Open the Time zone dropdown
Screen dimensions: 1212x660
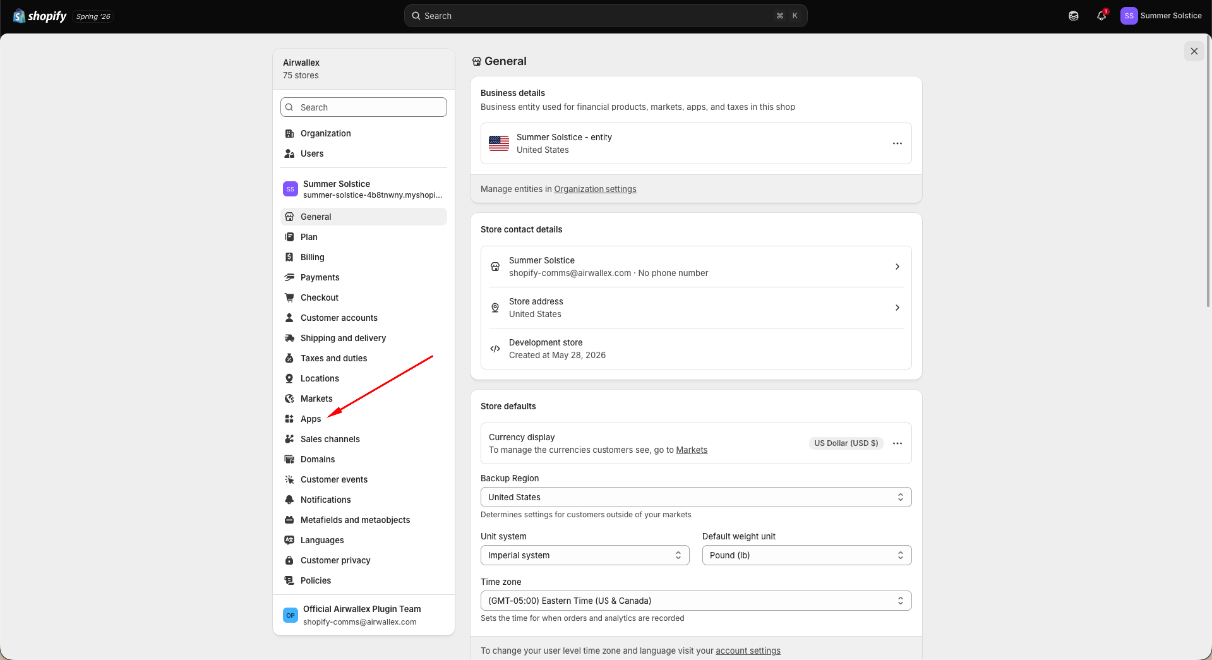696,601
